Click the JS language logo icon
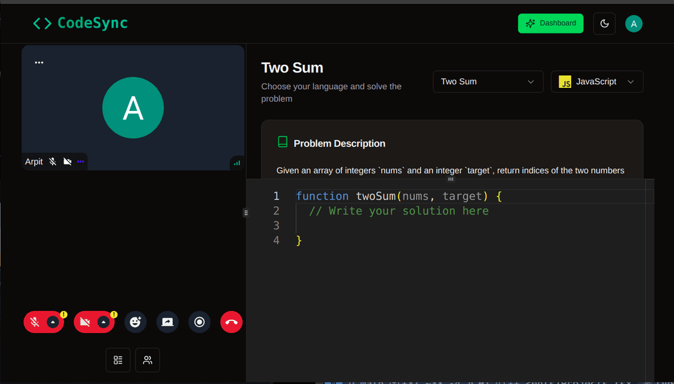Image resolution: width=674 pixels, height=384 pixels. coord(565,82)
